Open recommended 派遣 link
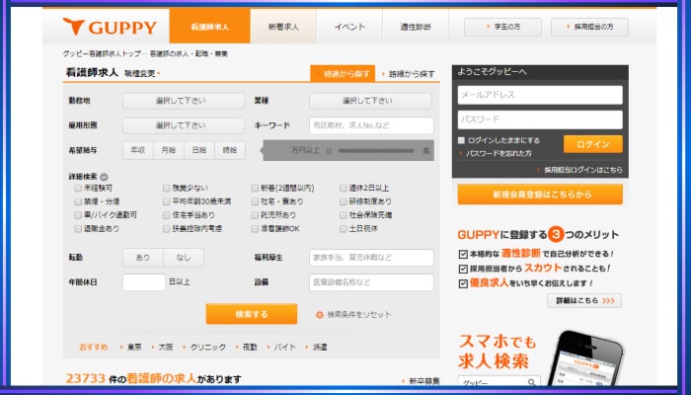The width and height of the screenshot is (691, 395). [320, 348]
